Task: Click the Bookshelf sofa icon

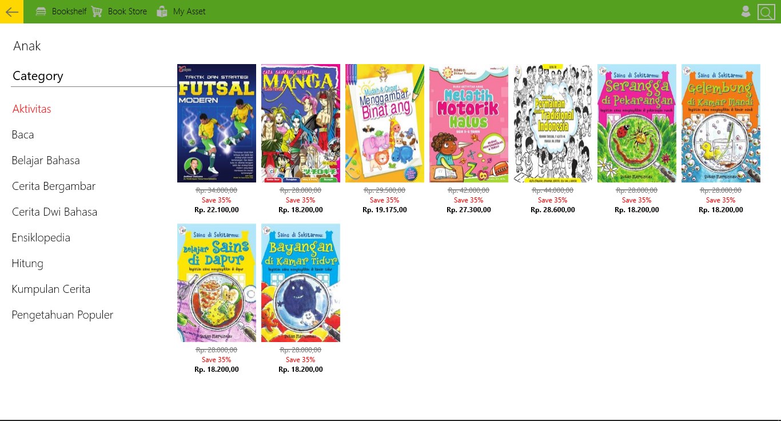Action: pos(41,11)
